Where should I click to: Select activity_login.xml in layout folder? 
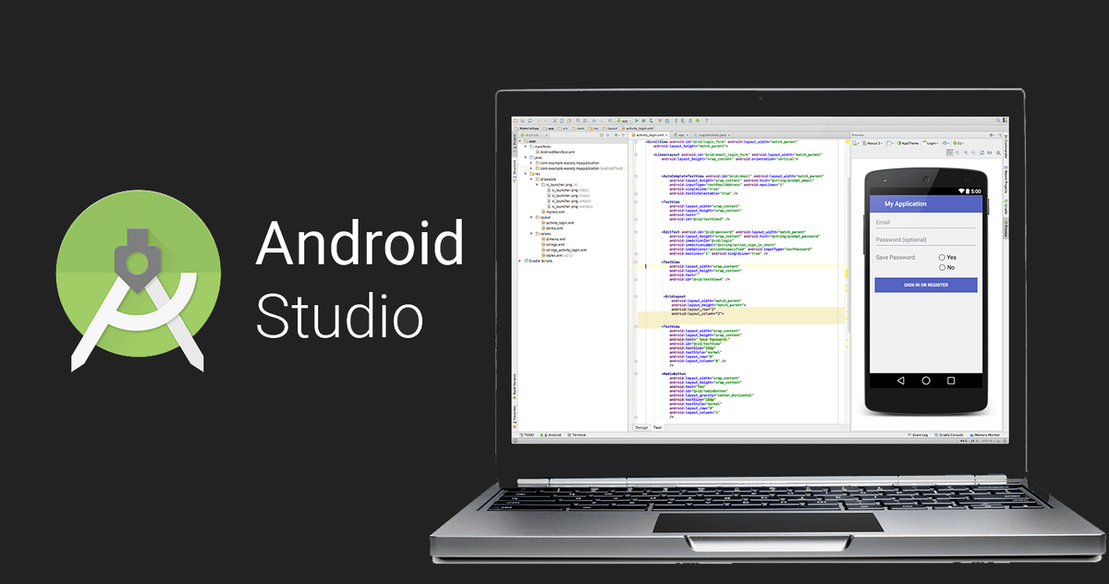pyautogui.click(x=557, y=223)
